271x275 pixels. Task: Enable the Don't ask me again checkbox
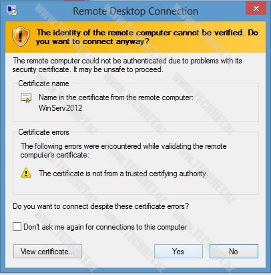click(17, 227)
